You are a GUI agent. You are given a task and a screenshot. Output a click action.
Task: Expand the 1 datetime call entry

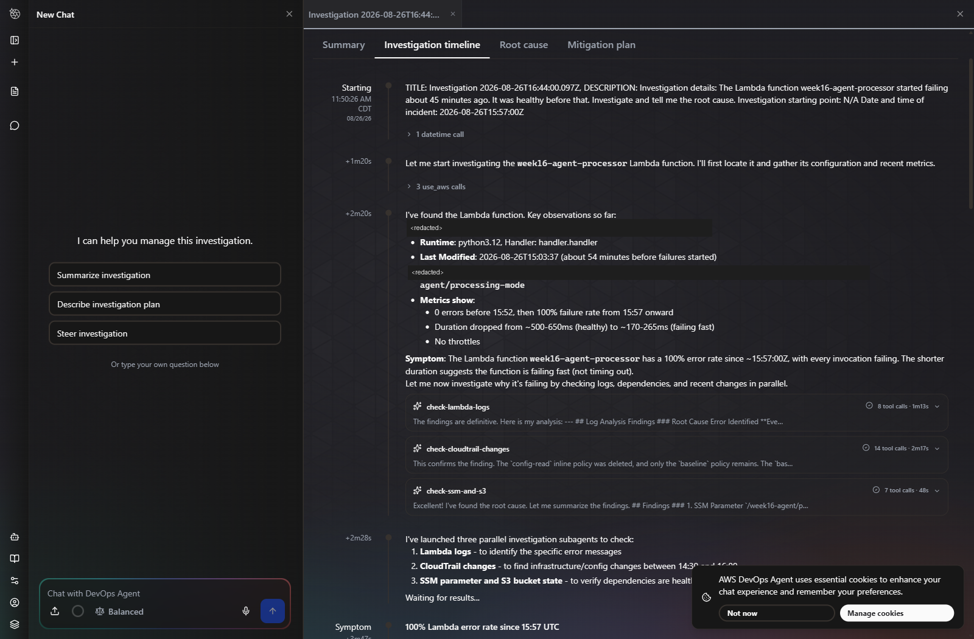(x=436, y=134)
